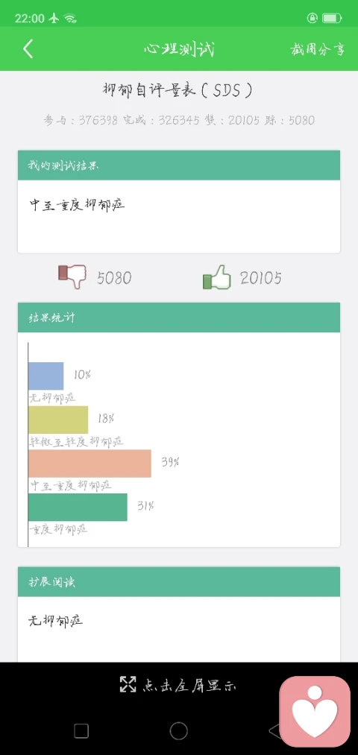The height and width of the screenshot is (755, 358).
Task: Tap the orange 39% bar in chart
Action: pyautogui.click(x=89, y=464)
